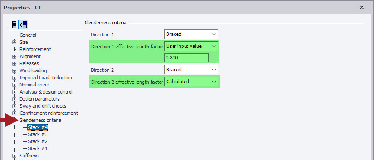Click the 0.800 effective length input field
374x160 pixels.
tap(187, 58)
